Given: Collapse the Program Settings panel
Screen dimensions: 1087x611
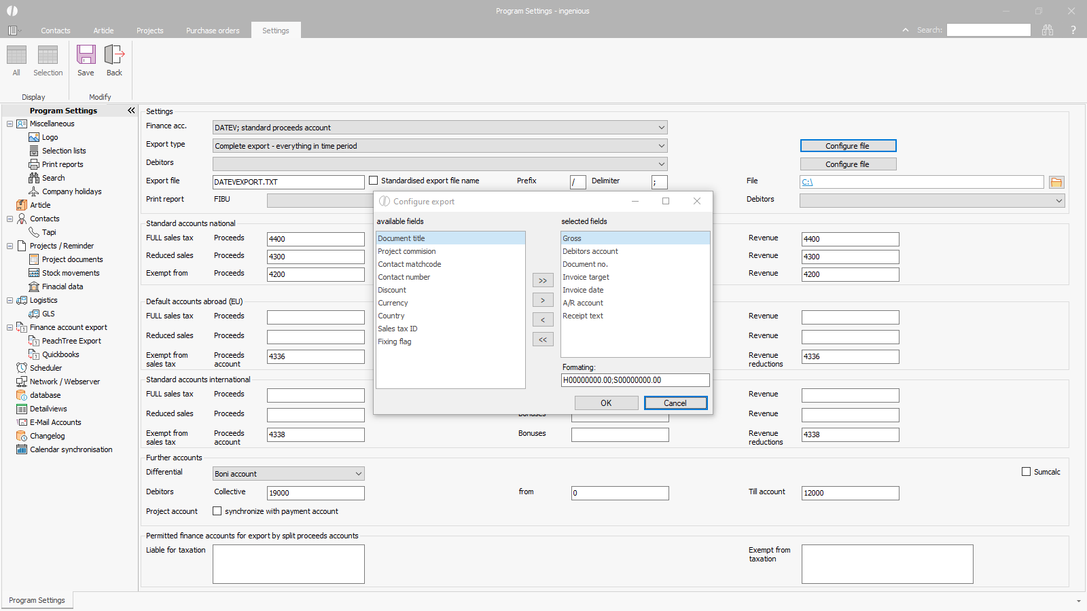Looking at the screenshot, I should (x=131, y=111).
